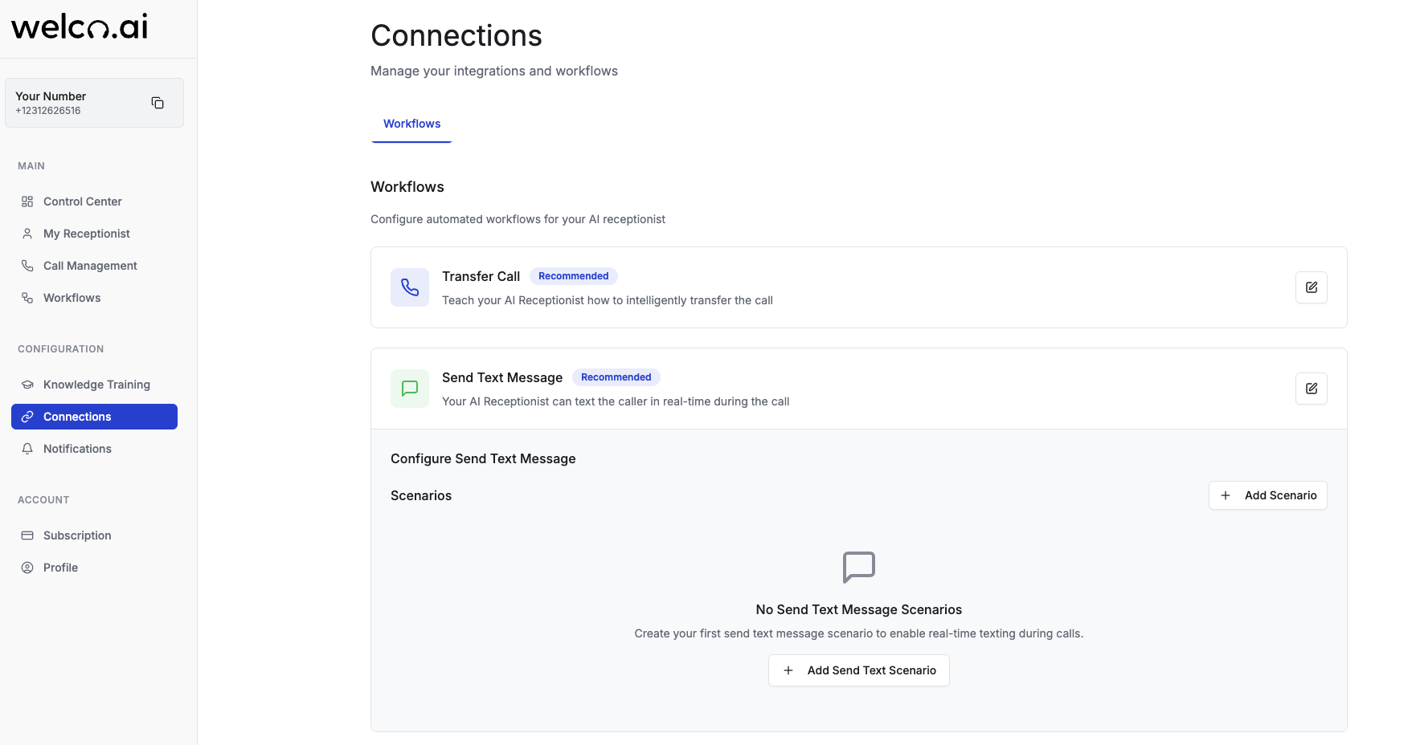This screenshot has width=1412, height=745.
Task: Select Workflows in the sidebar menu
Action: pyautogui.click(x=94, y=298)
